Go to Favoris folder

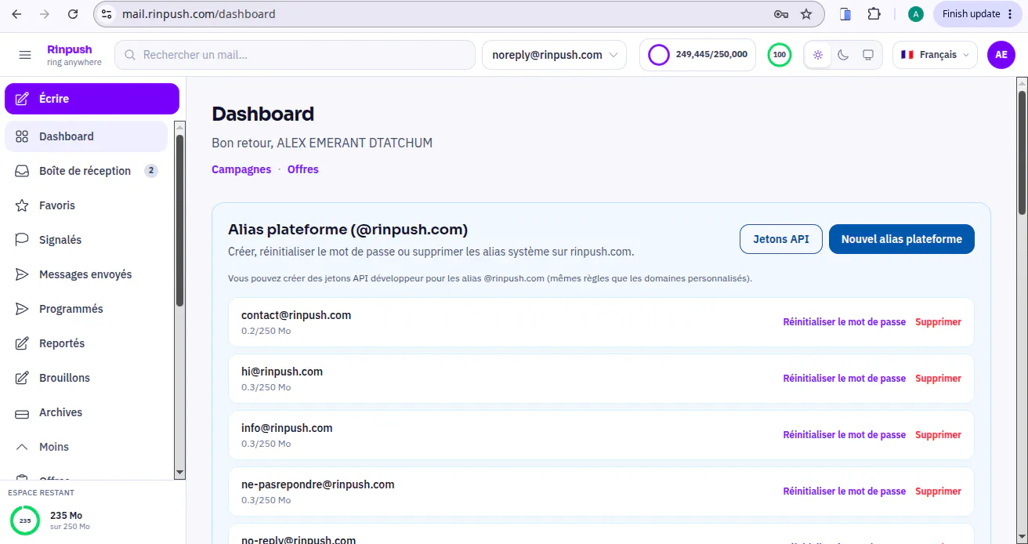[86, 205]
